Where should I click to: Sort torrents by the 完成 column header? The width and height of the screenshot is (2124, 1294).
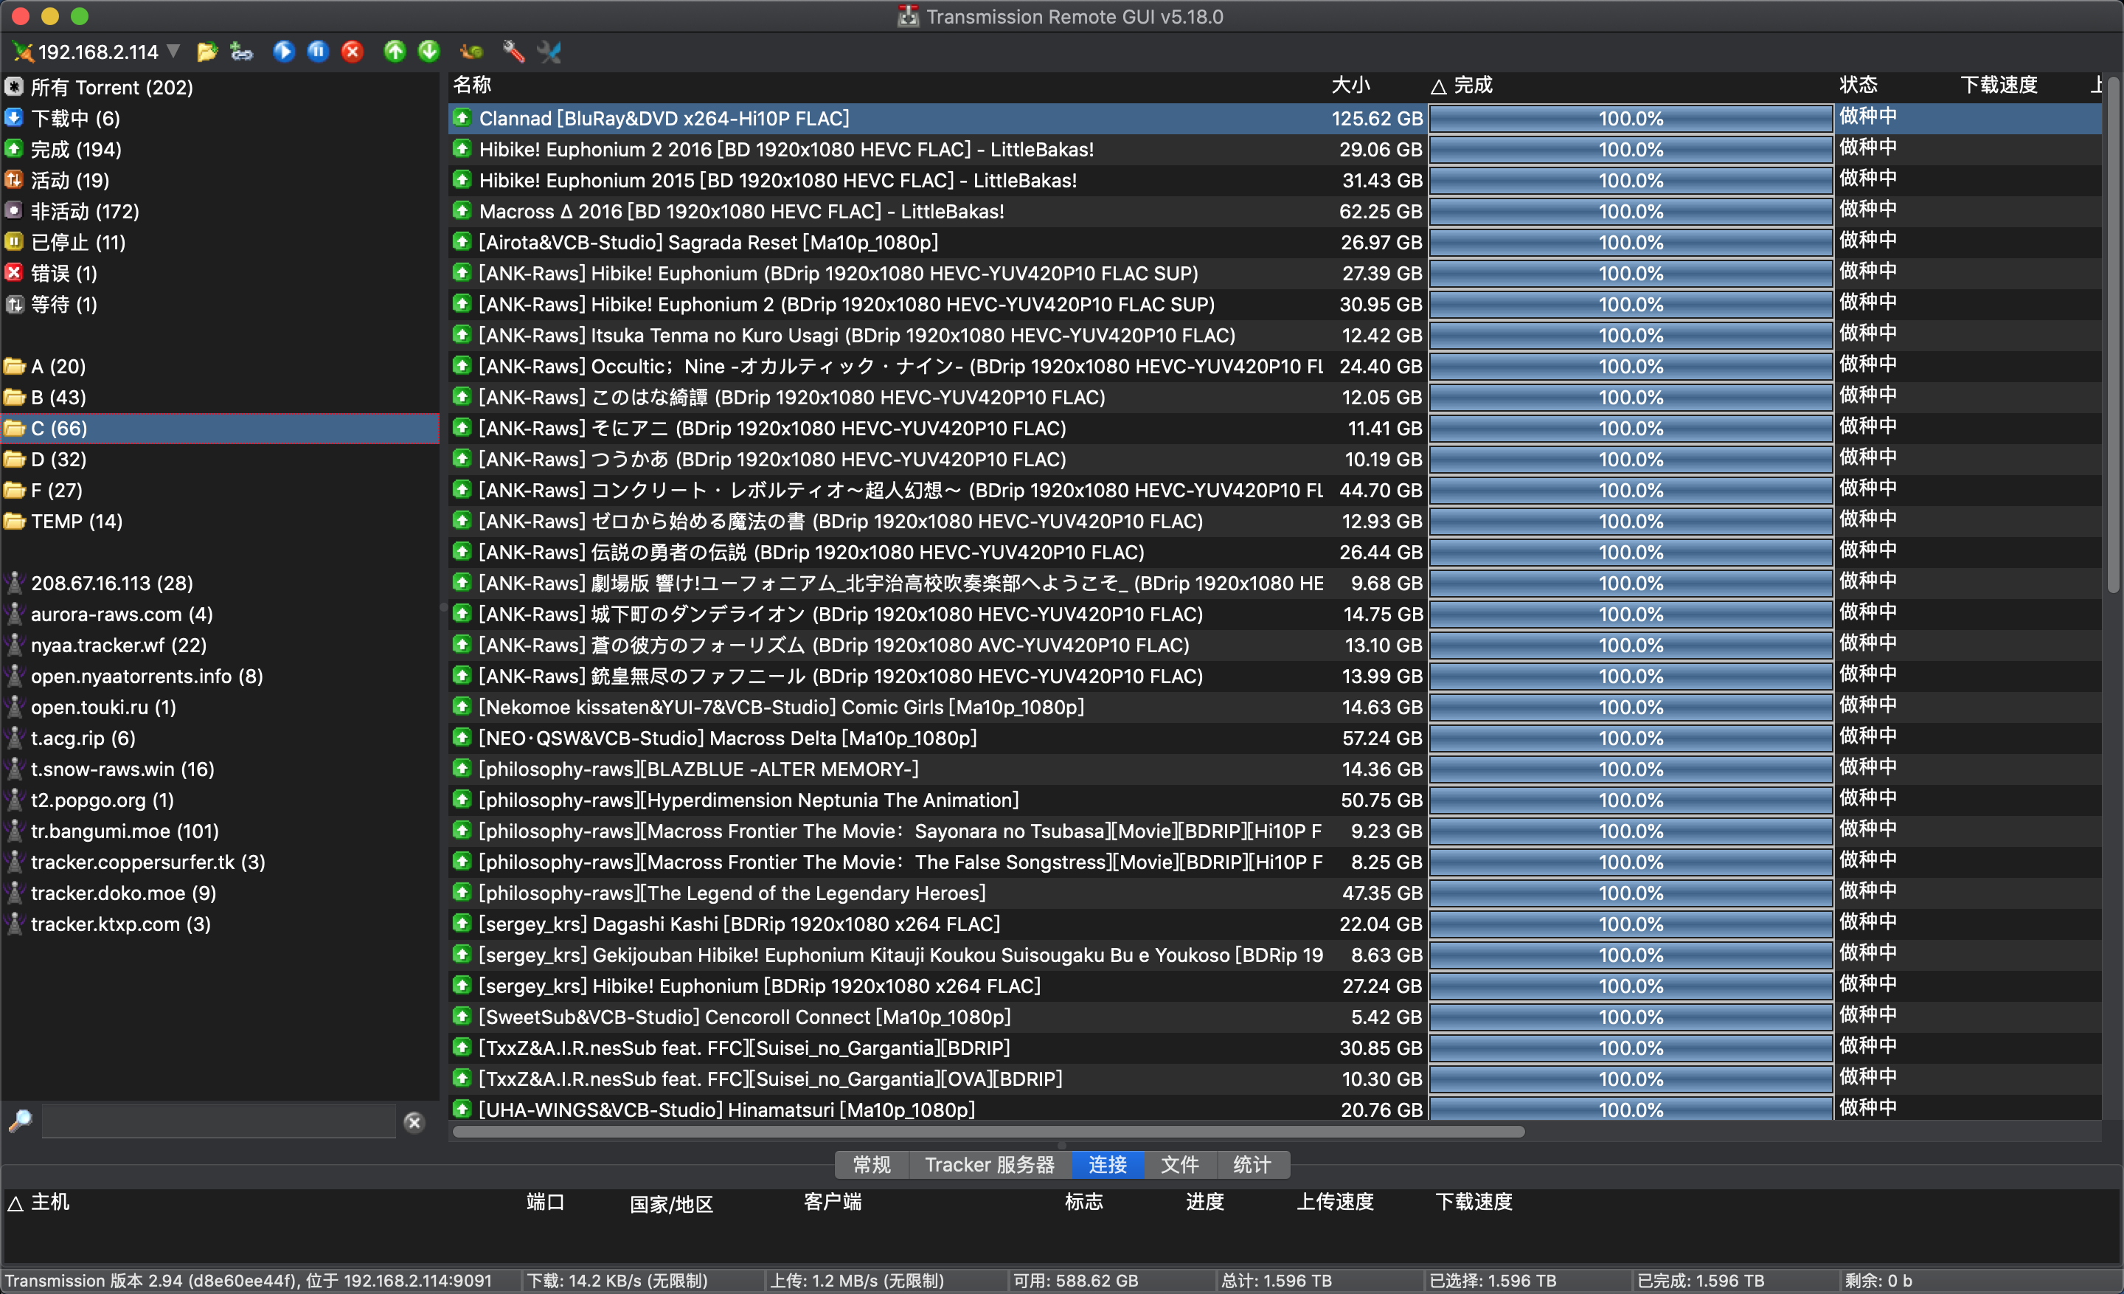1474,85
